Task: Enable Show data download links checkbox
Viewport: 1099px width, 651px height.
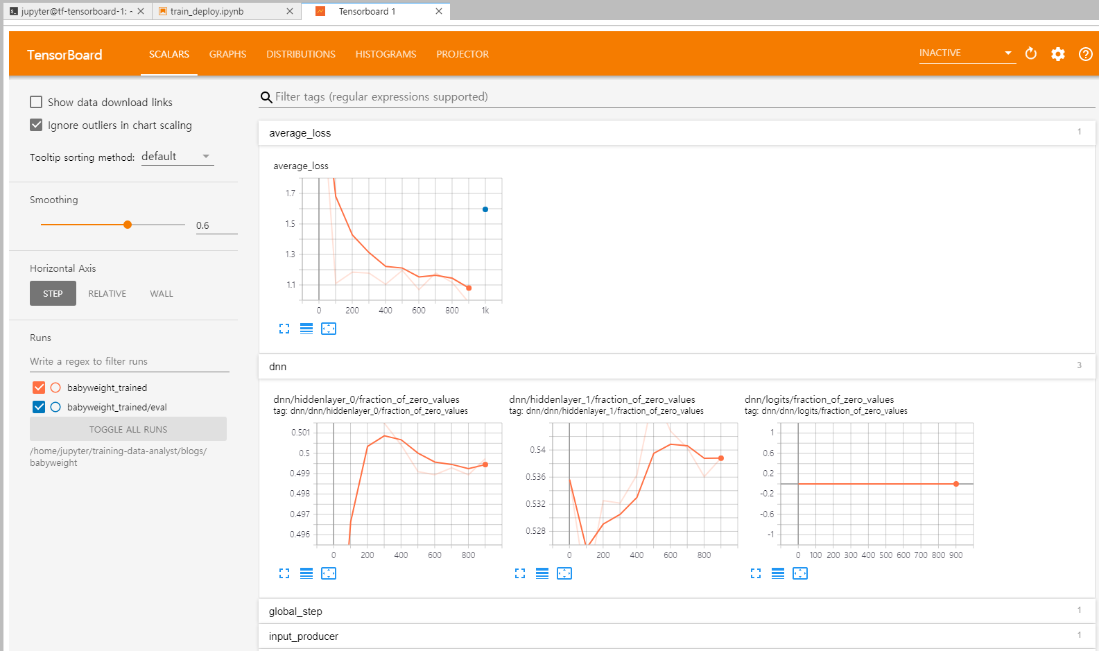Action: tap(36, 102)
